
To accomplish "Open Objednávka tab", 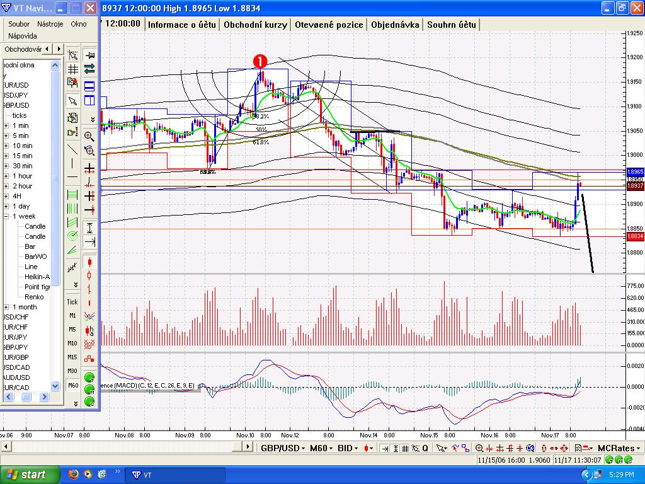I will 396,25.
